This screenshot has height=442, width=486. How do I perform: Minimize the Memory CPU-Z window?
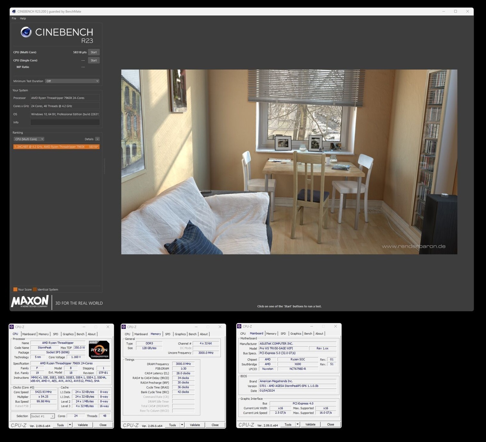196,327
